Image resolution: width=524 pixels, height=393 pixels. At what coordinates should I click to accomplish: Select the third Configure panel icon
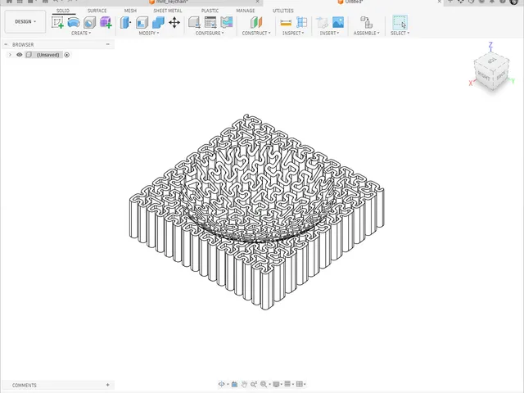click(227, 23)
